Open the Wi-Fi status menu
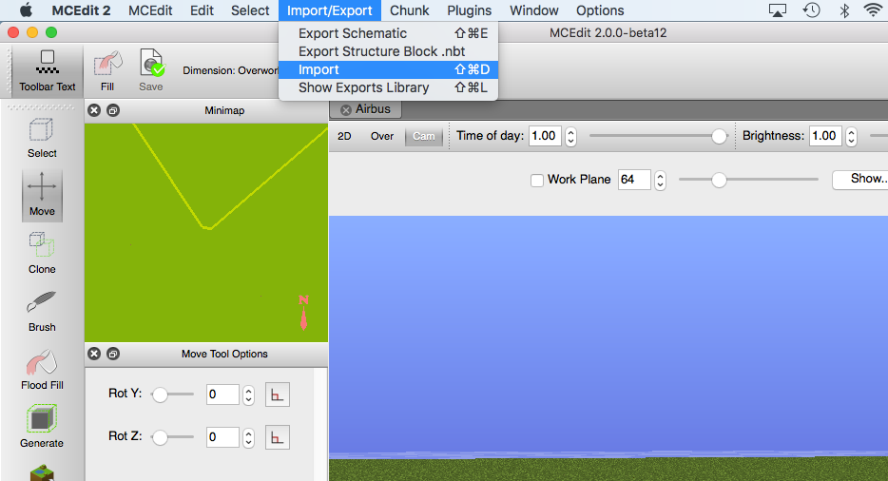888x481 pixels. click(874, 10)
